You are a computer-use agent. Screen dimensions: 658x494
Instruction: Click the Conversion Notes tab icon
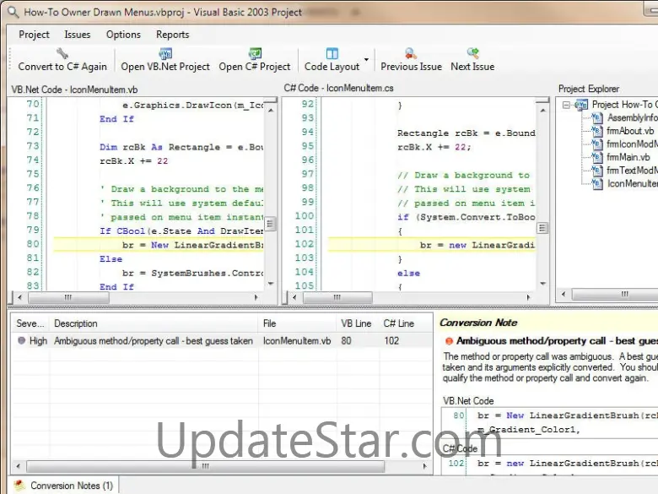point(19,486)
